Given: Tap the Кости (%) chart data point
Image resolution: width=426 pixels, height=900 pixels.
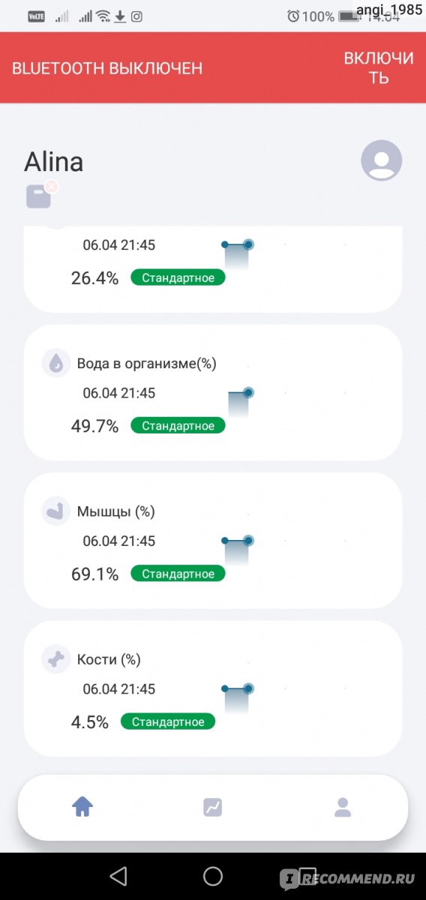Looking at the screenshot, I should point(248,688).
